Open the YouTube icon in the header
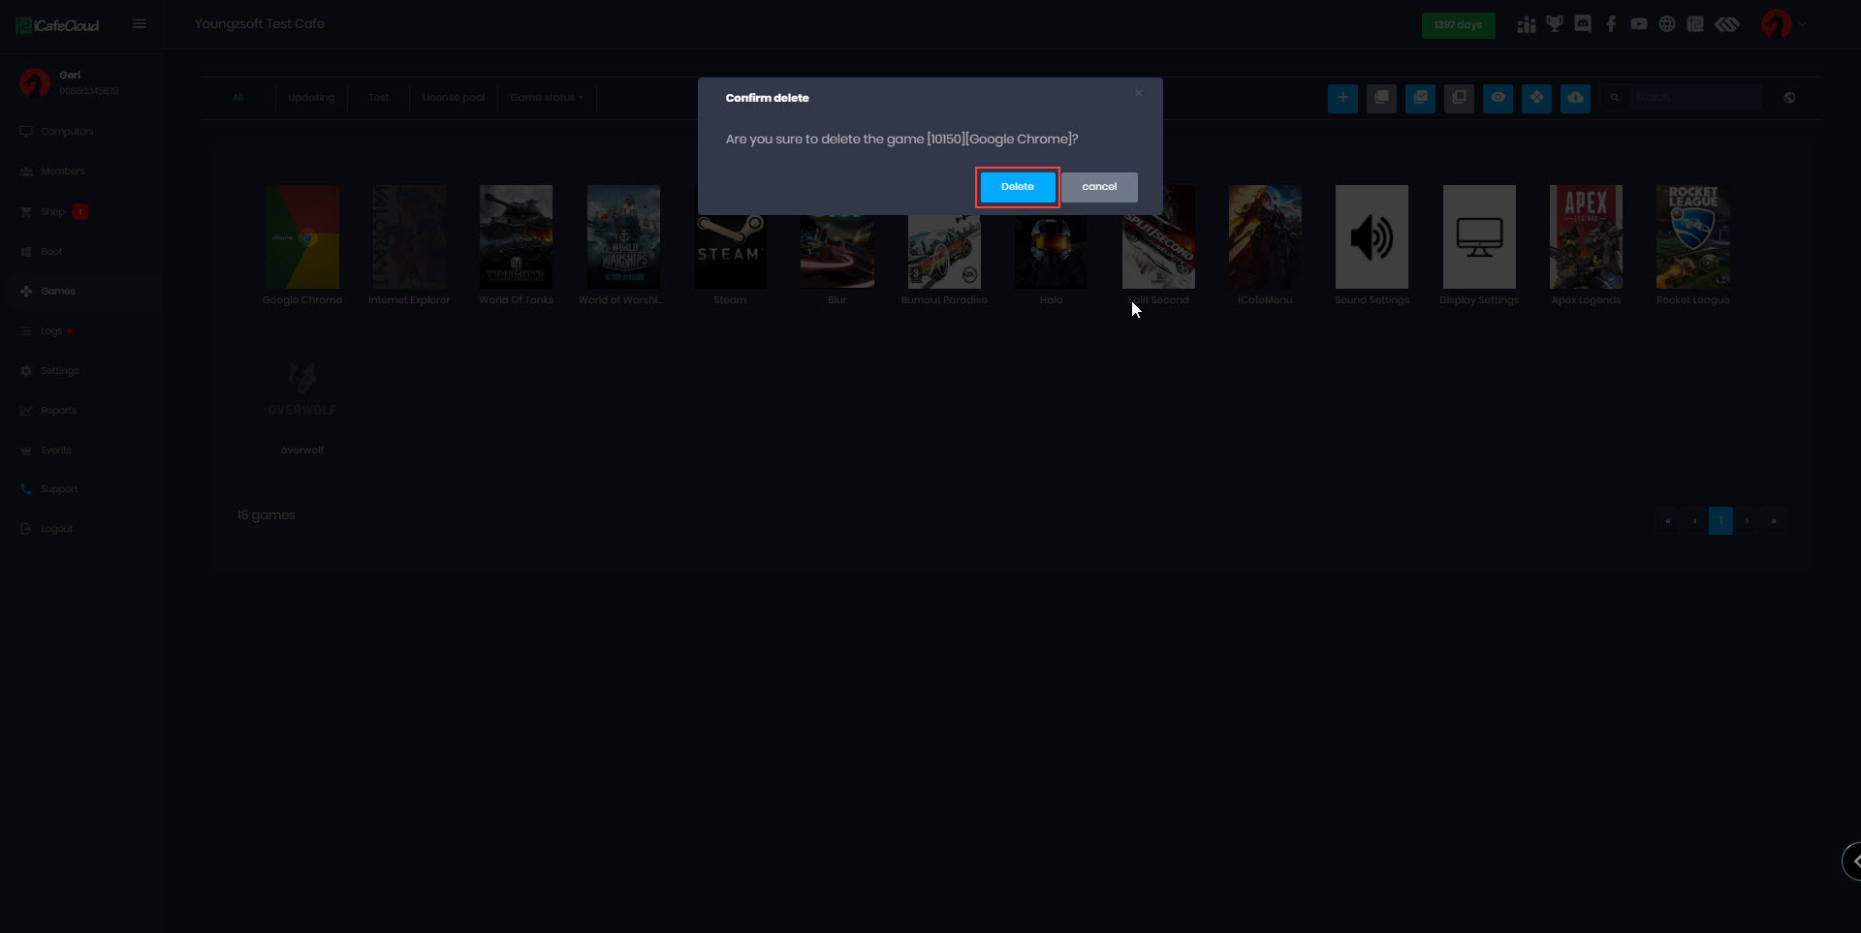The image size is (1861, 933). [1639, 24]
